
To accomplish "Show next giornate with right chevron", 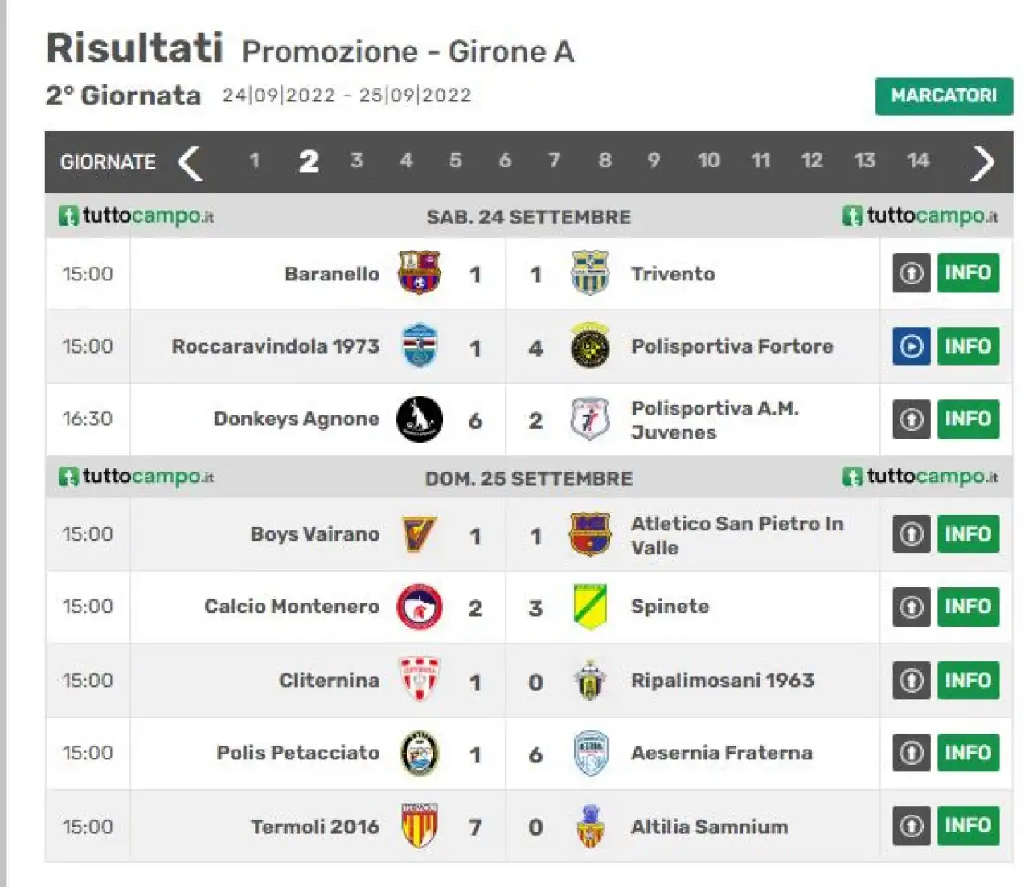I will [x=982, y=163].
